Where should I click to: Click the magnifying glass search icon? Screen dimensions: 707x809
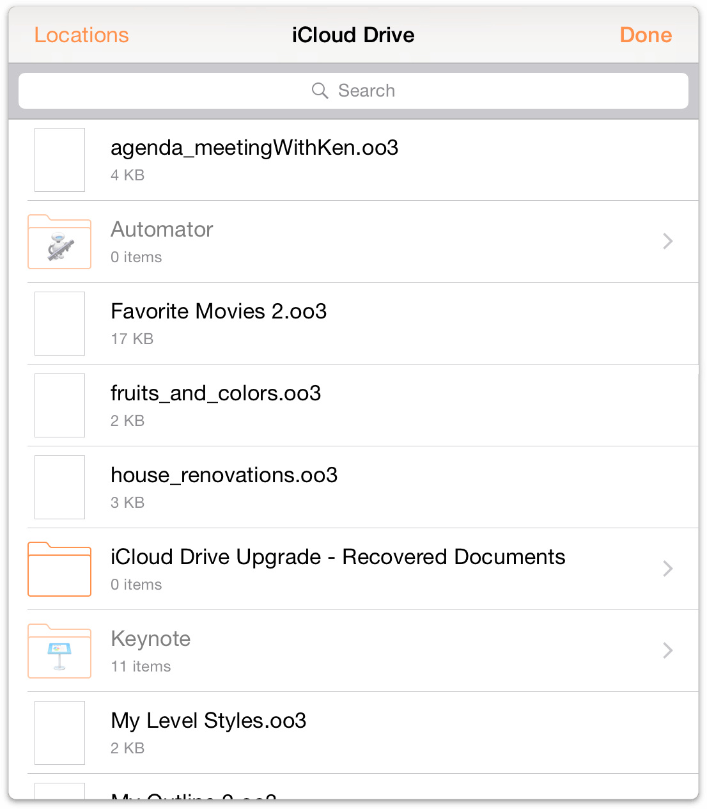(x=320, y=91)
